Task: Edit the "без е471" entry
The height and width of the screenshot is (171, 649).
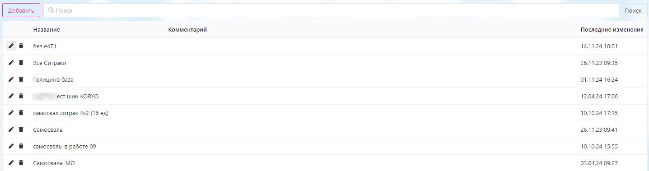Action: pyautogui.click(x=11, y=46)
